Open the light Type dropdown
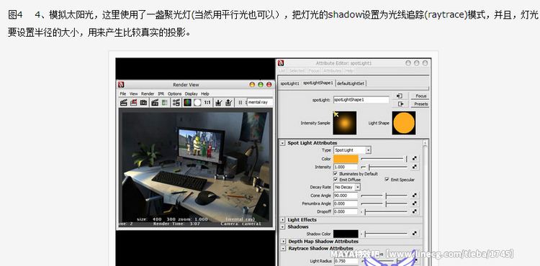This screenshot has width=540, height=266. coord(352,150)
